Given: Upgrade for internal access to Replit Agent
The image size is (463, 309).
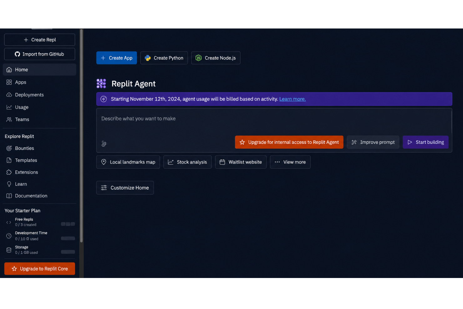Looking at the screenshot, I should [289, 142].
